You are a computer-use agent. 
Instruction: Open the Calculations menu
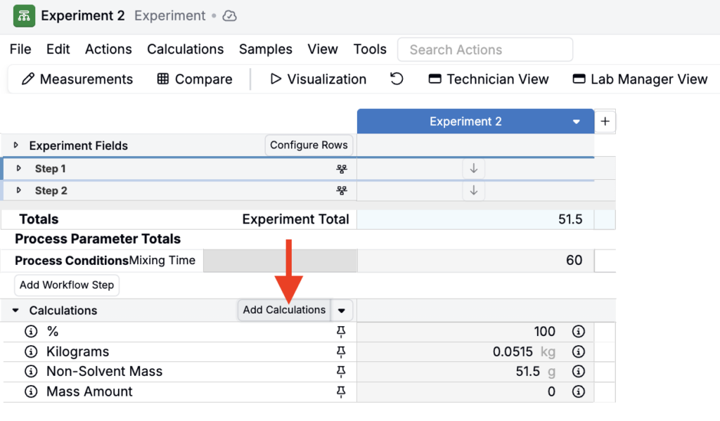pyautogui.click(x=185, y=49)
